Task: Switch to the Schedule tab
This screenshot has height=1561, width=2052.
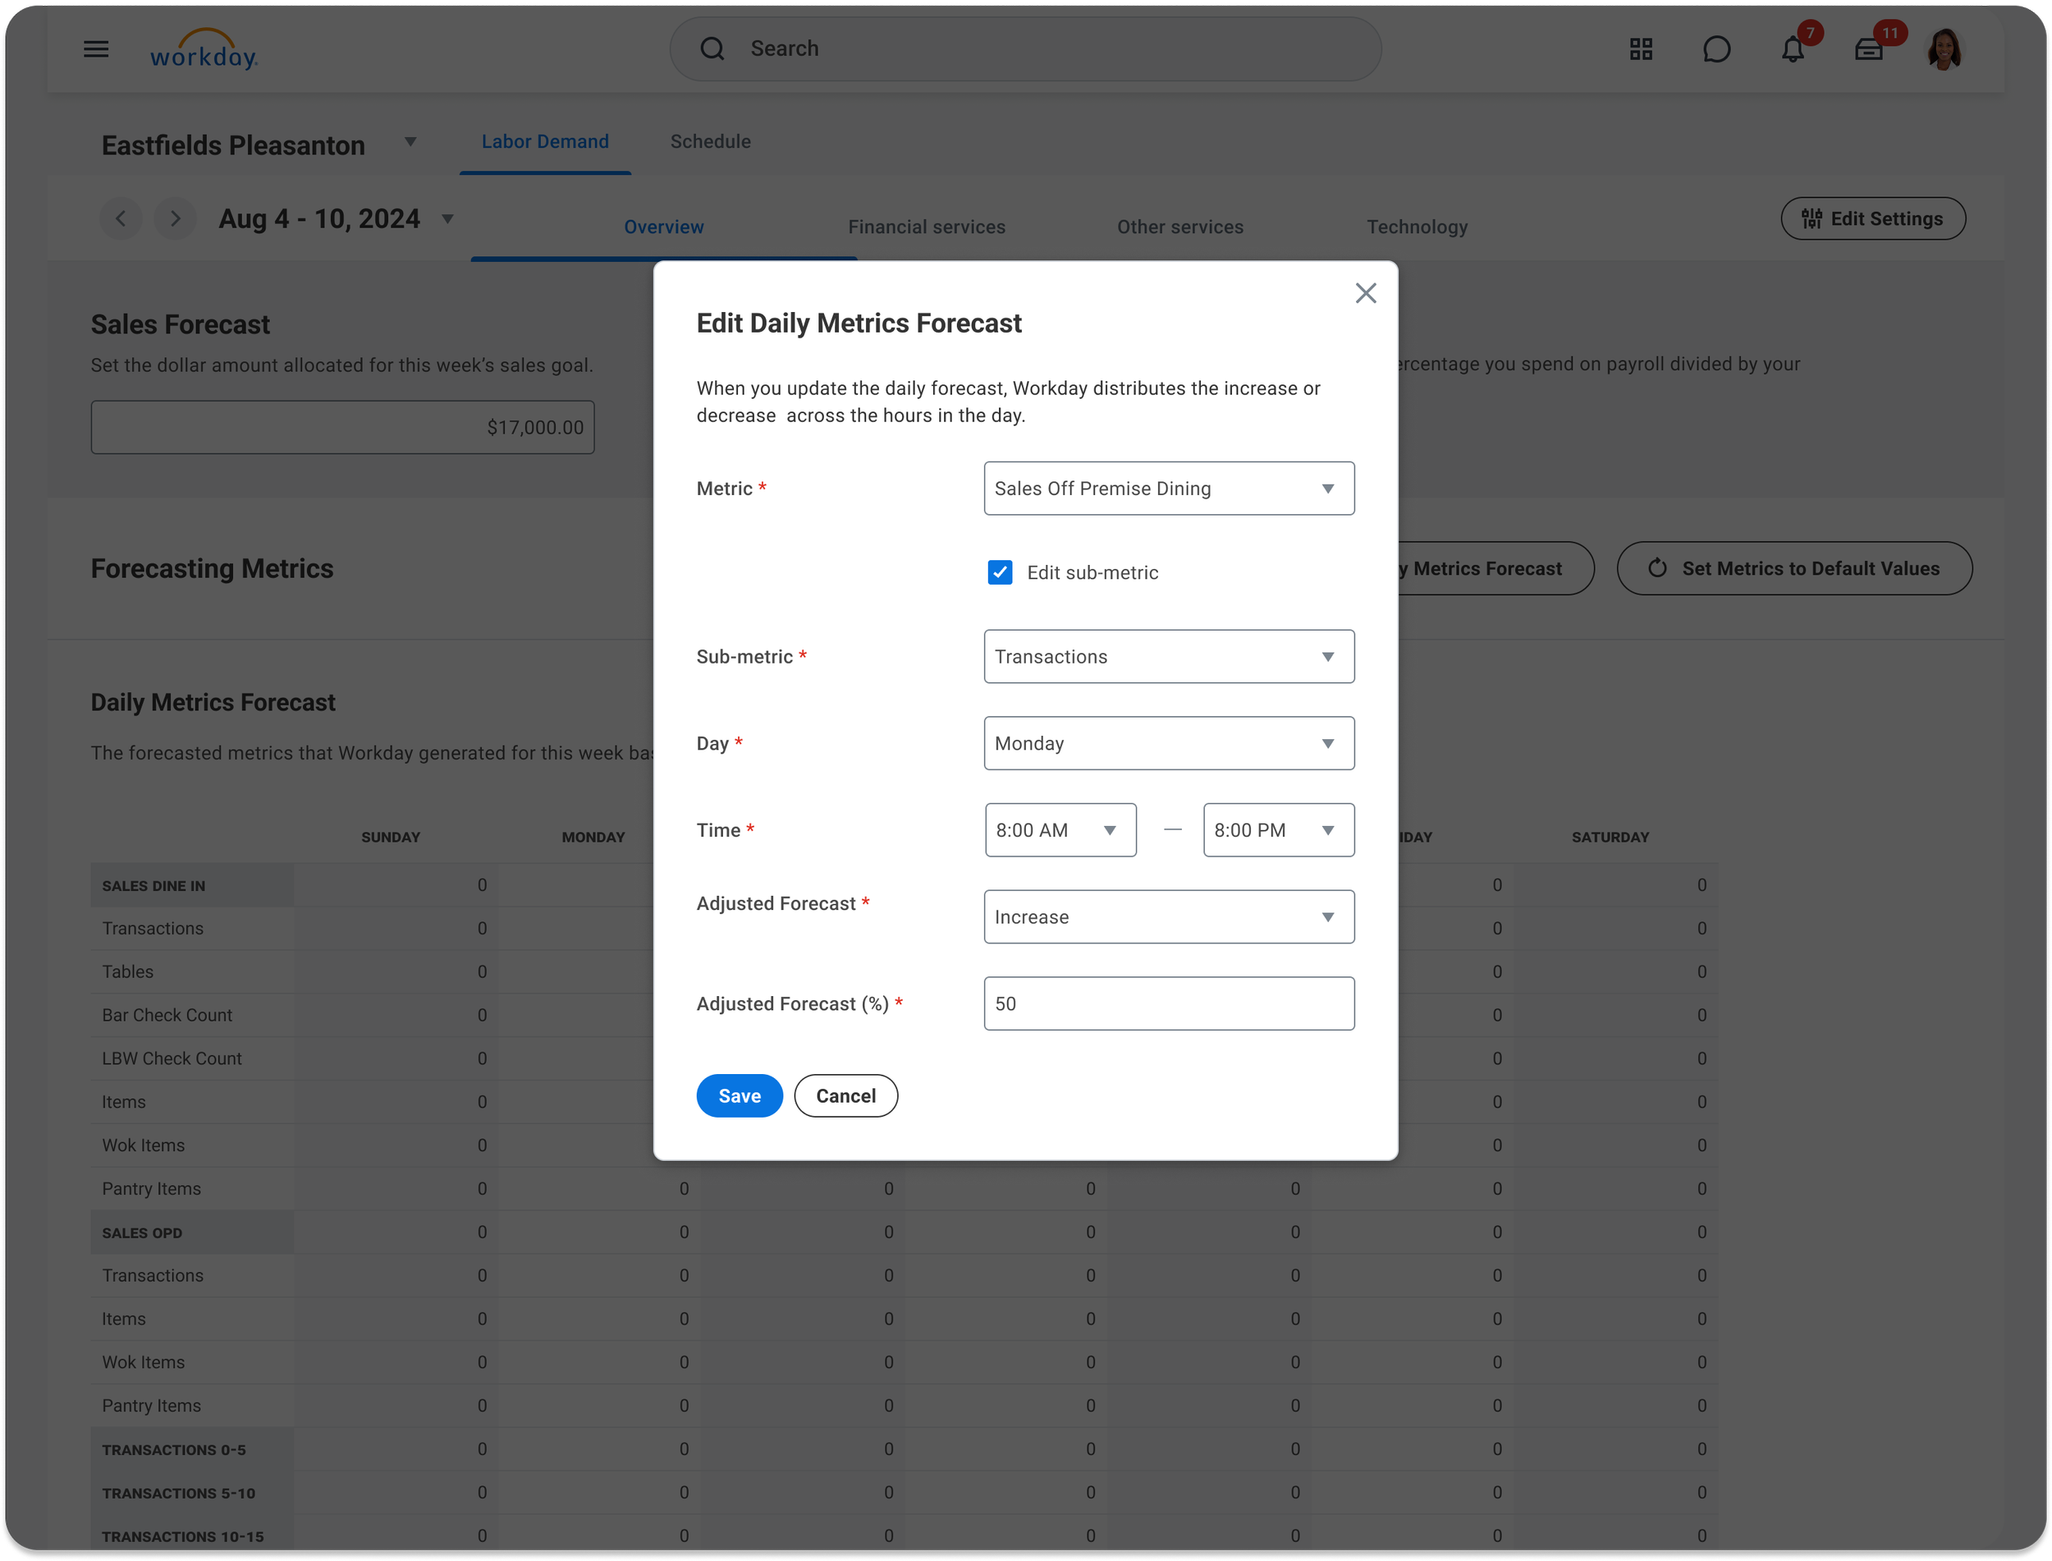Action: 710,142
